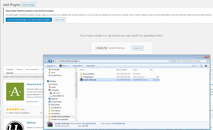The image size is (213, 130).
Task: Click the Search traveler-bokun-packages field
Action: click(191, 61)
